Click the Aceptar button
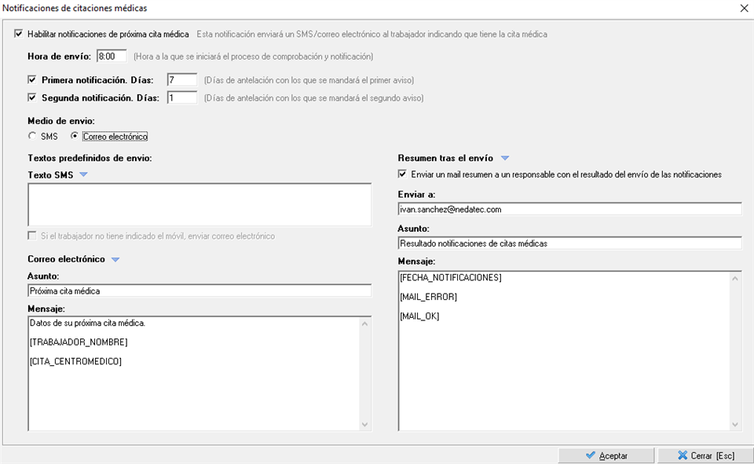The width and height of the screenshot is (754, 464). [x=606, y=455]
